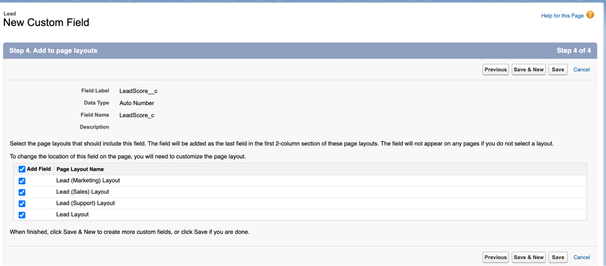Click the Add Field column header text
Image resolution: width=606 pixels, height=266 pixels.
pos(39,169)
